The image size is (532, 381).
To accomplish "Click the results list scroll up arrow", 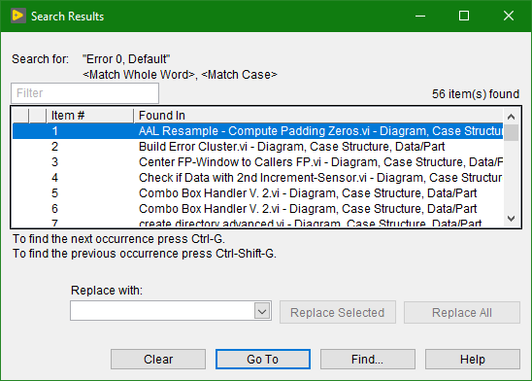I will pyautogui.click(x=511, y=117).
